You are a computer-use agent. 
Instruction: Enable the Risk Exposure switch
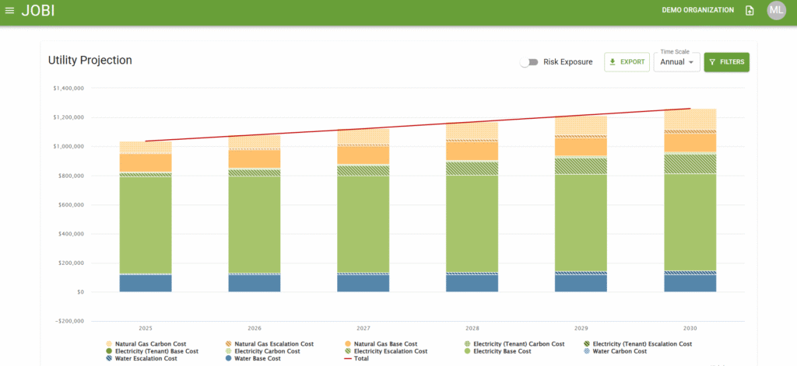pyautogui.click(x=529, y=62)
